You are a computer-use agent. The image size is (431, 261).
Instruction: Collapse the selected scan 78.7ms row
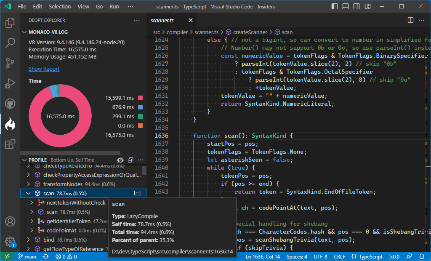tap(28, 193)
